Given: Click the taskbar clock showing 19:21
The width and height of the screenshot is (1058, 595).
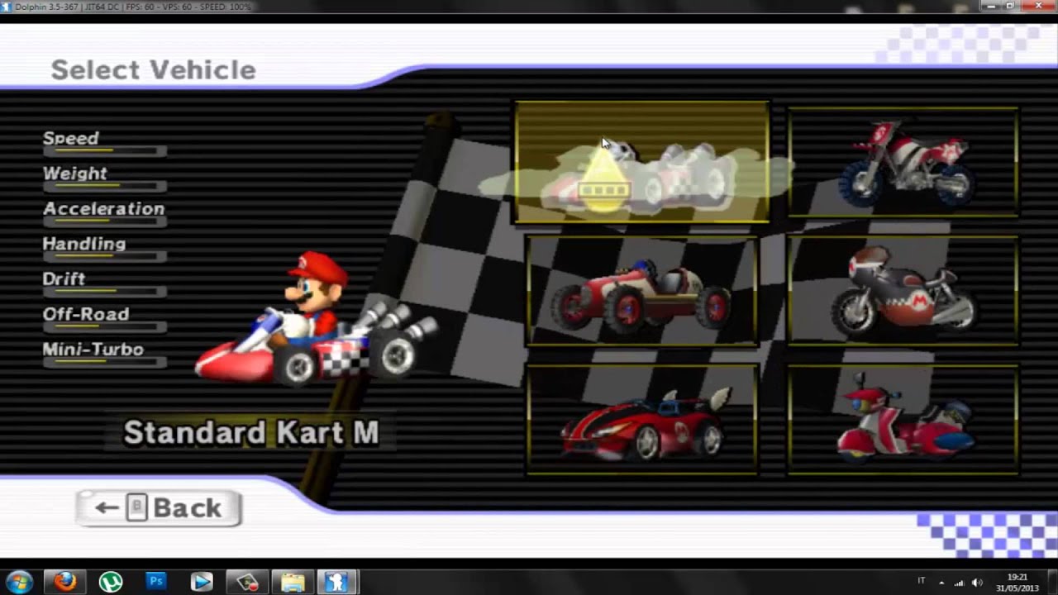Looking at the screenshot, I should pos(1017,583).
